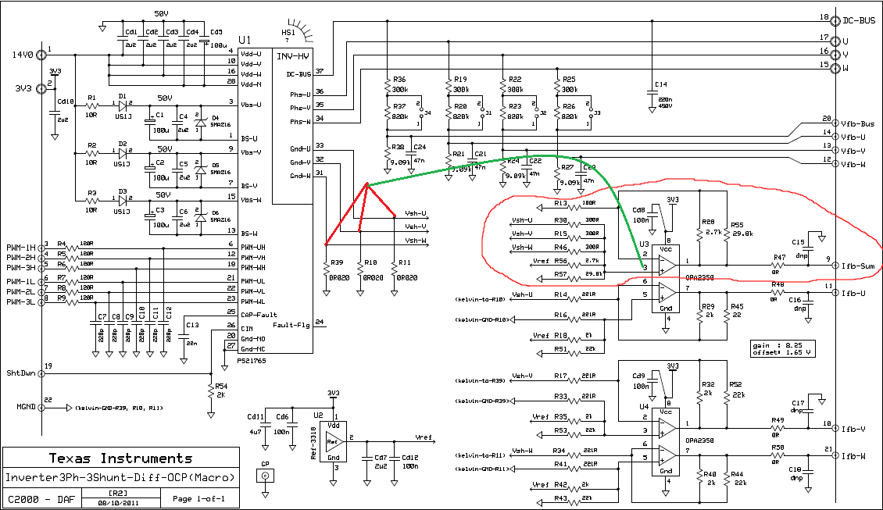Select the D4 SMAZ16 zener diode symbol
Image resolution: width=883 pixels, height=510 pixels.
coord(200,121)
